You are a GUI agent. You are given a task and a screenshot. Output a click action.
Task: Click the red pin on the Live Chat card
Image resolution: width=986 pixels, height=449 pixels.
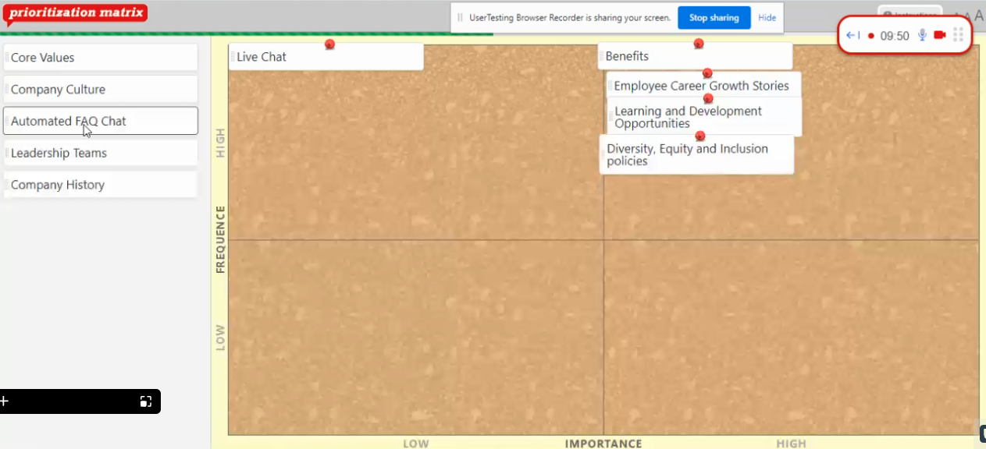click(x=329, y=44)
